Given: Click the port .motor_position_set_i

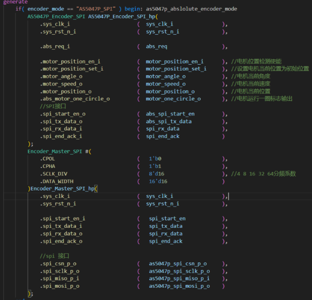Looking at the screenshot, I should (72, 69).
